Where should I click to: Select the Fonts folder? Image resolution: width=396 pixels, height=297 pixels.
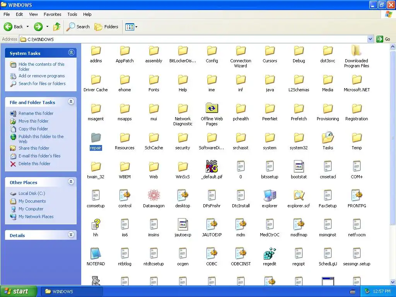pyautogui.click(x=154, y=80)
